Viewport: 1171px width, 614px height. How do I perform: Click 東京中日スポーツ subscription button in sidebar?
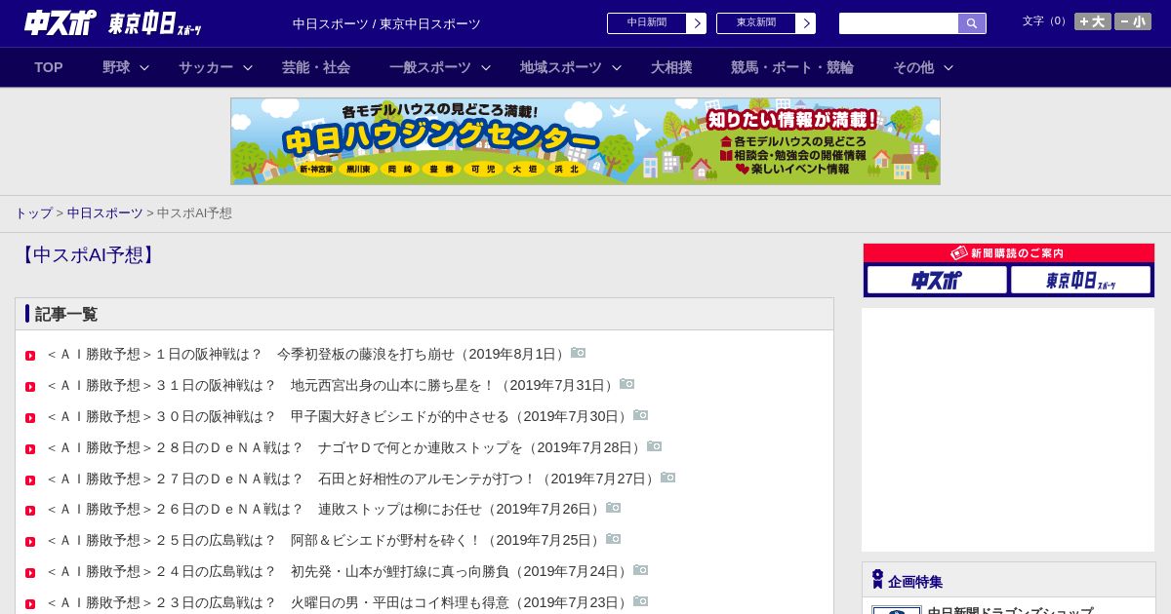[x=1080, y=281]
